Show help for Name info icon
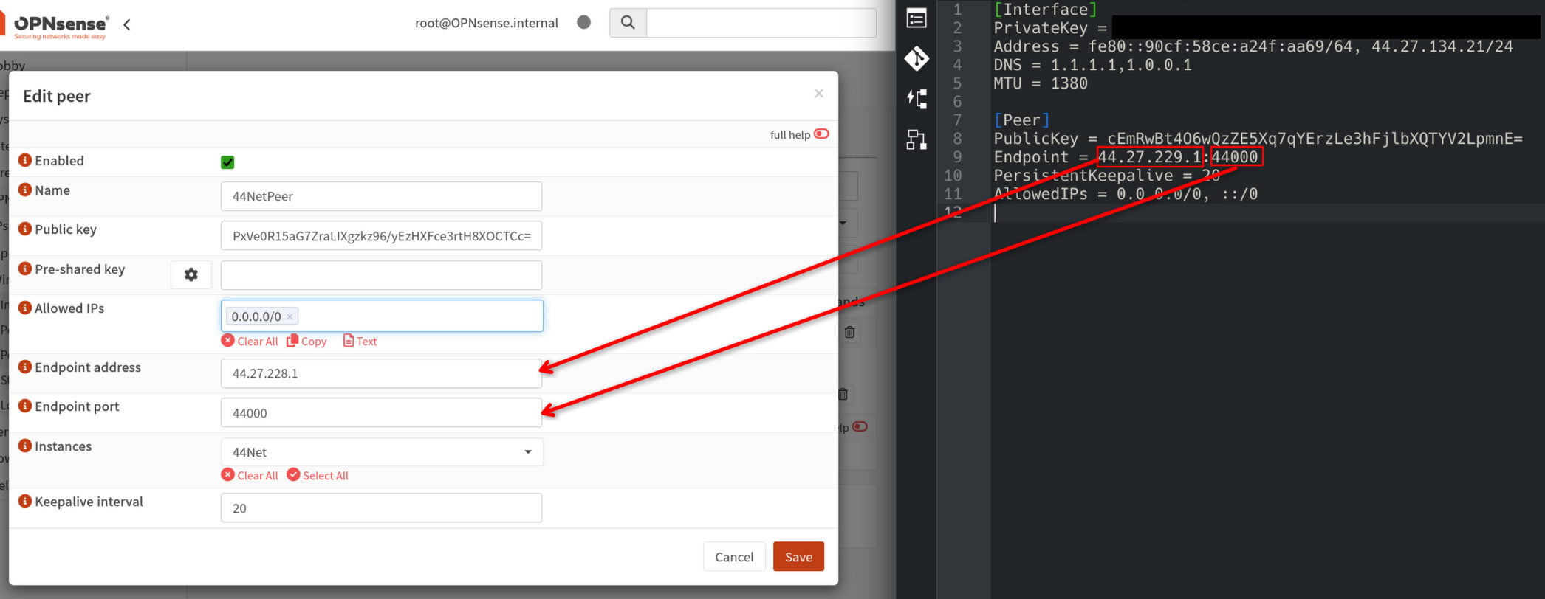 tap(25, 190)
